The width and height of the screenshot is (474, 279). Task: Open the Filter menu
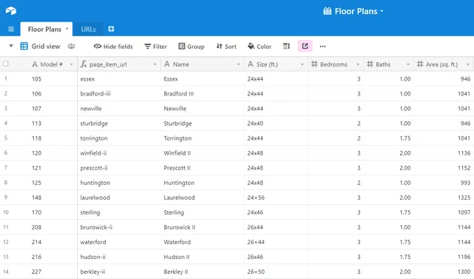[156, 47]
